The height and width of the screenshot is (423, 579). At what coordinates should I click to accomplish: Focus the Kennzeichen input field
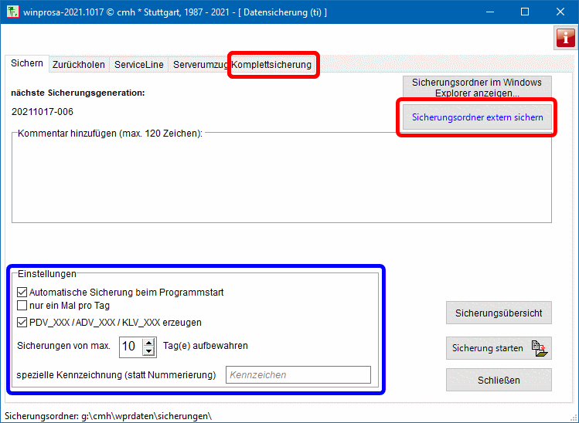(298, 375)
